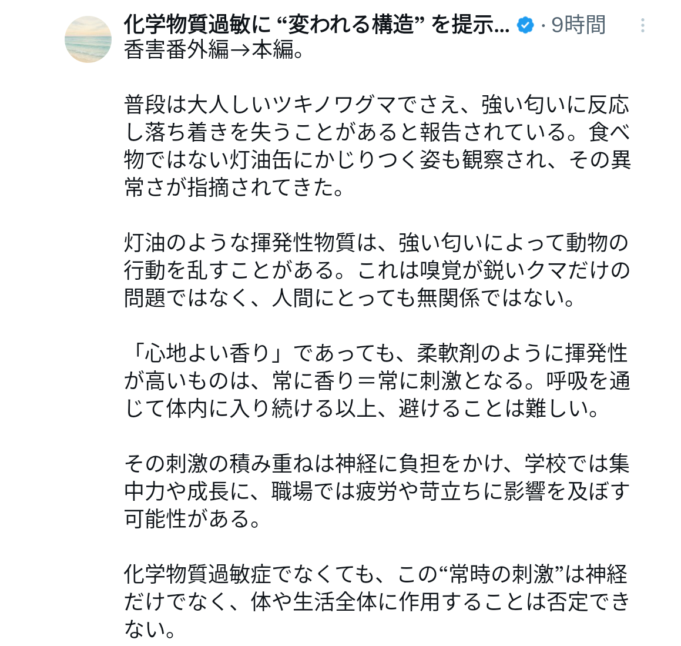
Task: Click the arrow symbol between 香害番外編 and 本編
Action: coord(240,50)
